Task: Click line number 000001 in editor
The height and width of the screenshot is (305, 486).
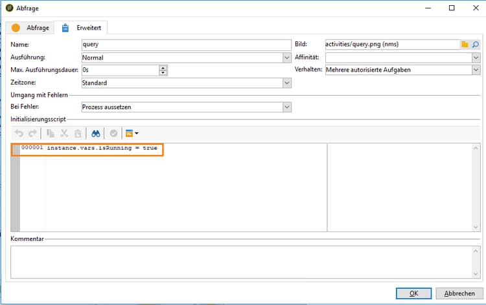Action: (x=32, y=148)
